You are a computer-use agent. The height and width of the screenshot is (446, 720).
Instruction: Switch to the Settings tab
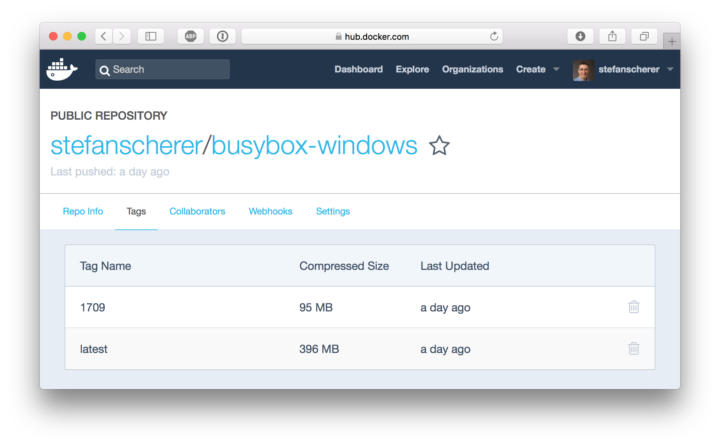click(x=333, y=211)
